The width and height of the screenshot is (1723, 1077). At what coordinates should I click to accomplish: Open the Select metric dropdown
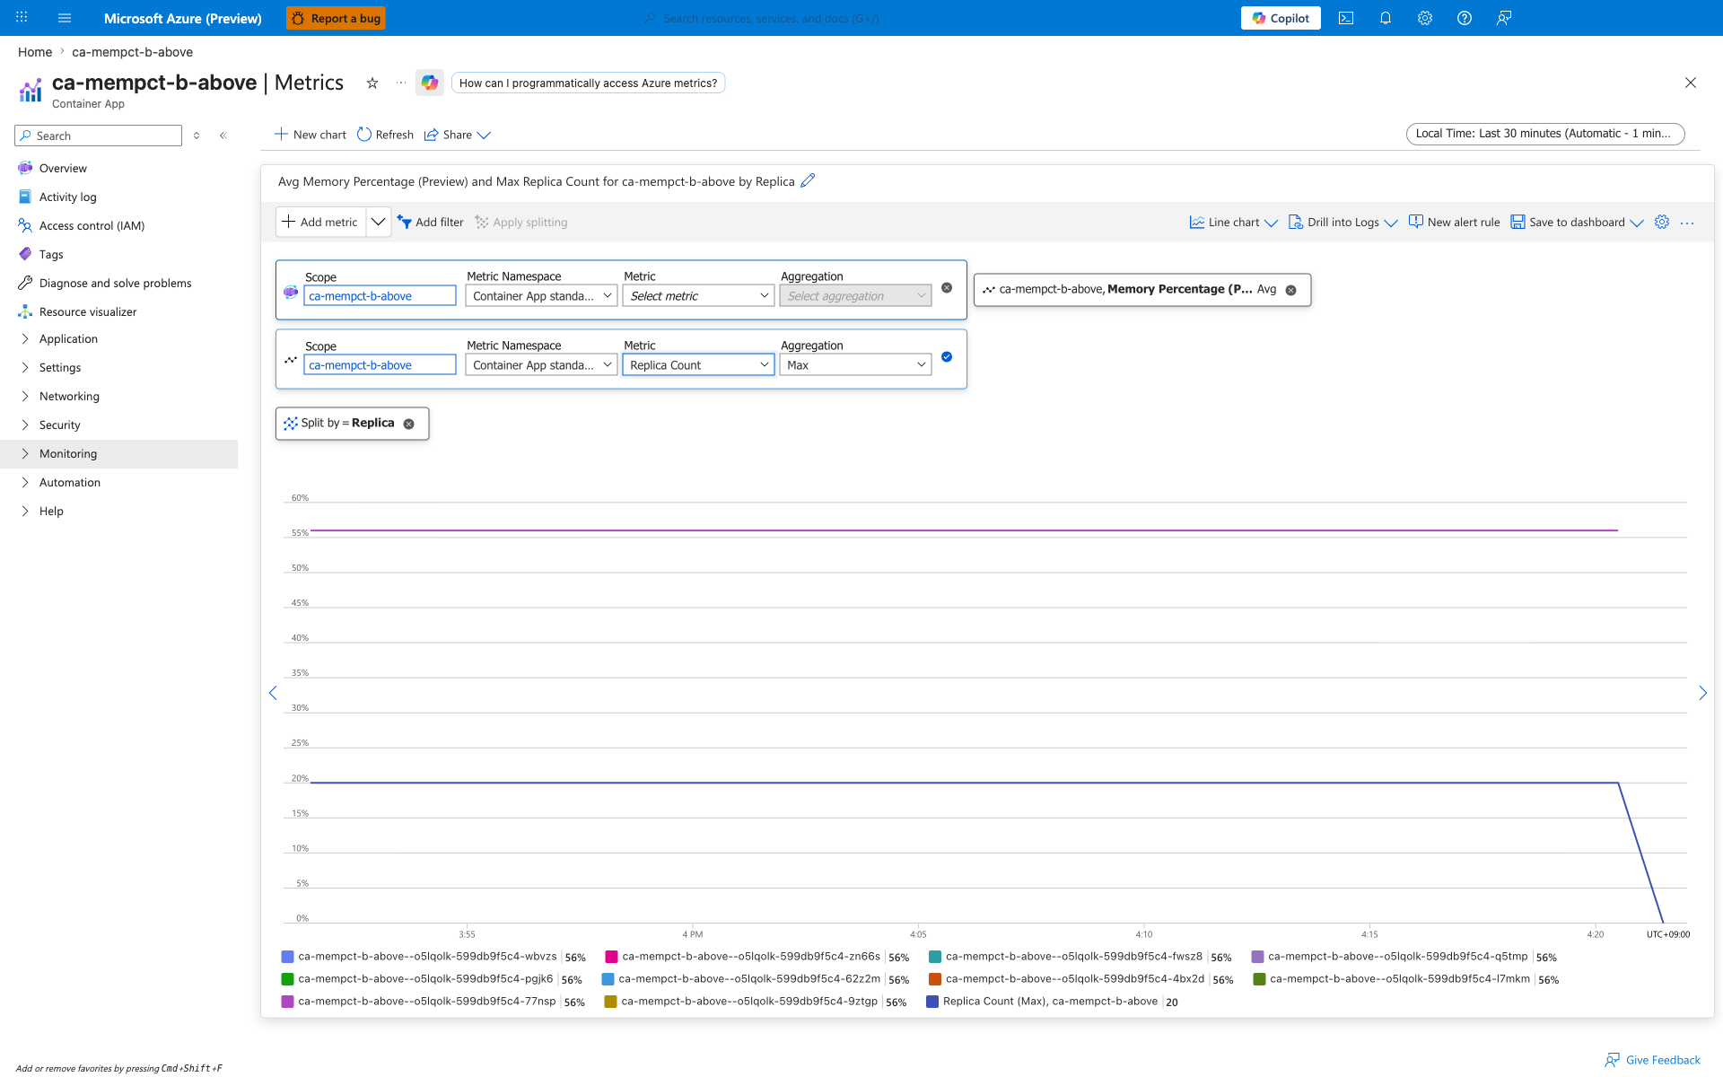tap(698, 296)
